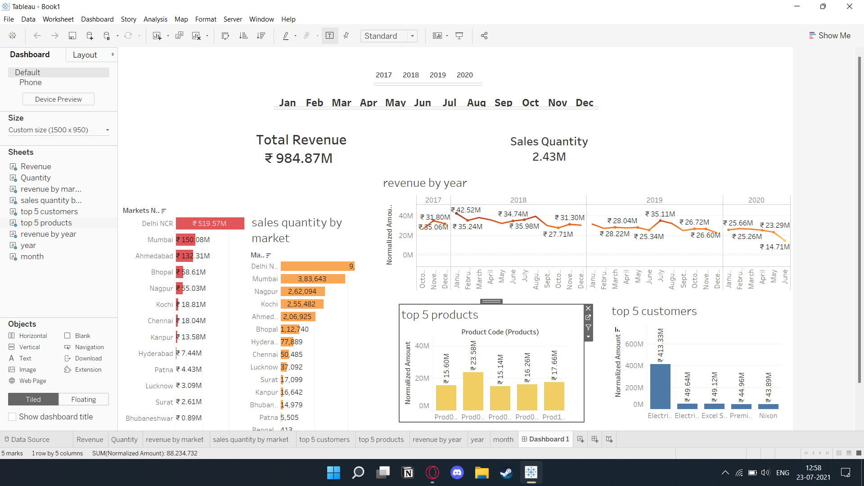This screenshot has height=486, width=864.
Task: Toggle Pause Auto Updates in the toolbar
Action: click(x=106, y=36)
